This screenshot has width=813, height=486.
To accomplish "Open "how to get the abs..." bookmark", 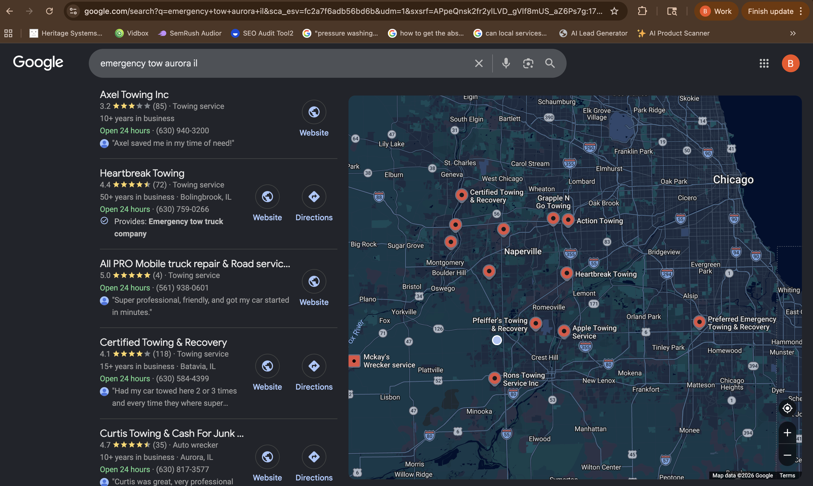I will [426, 33].
